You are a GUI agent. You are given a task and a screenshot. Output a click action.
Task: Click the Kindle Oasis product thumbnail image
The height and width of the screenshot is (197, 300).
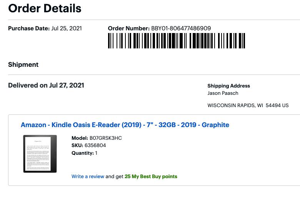40,154
